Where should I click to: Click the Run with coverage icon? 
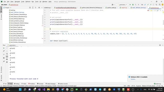click(136, 5)
